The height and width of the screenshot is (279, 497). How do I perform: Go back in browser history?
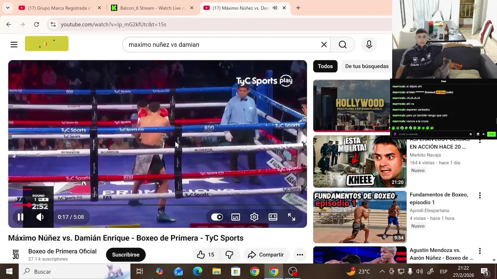[x=9, y=24]
